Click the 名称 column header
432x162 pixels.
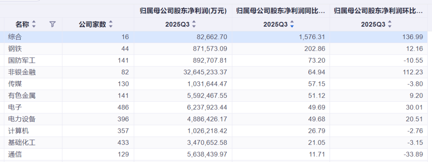tap(22, 24)
